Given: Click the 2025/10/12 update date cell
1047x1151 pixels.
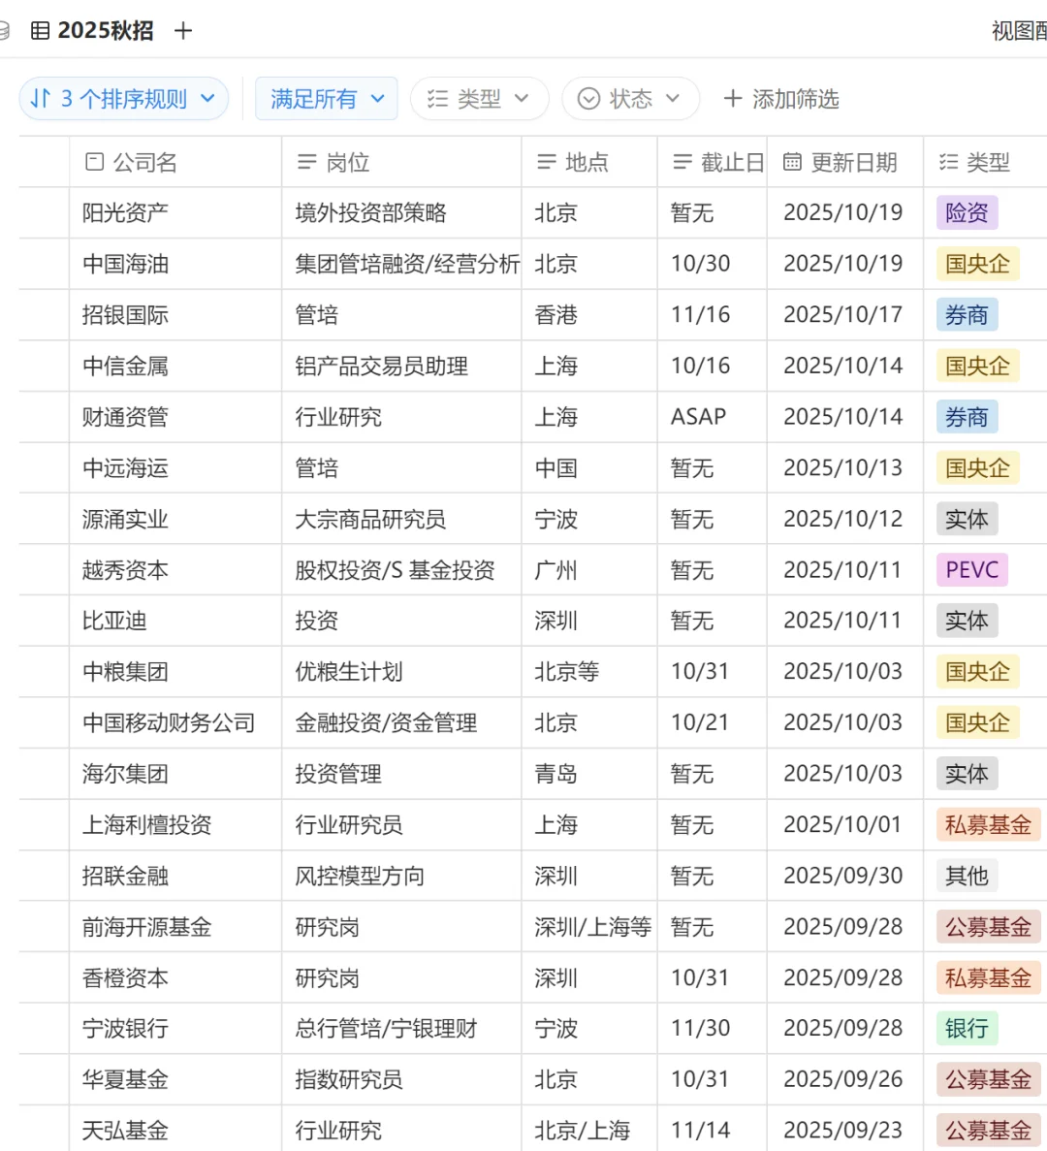Looking at the screenshot, I should [845, 519].
